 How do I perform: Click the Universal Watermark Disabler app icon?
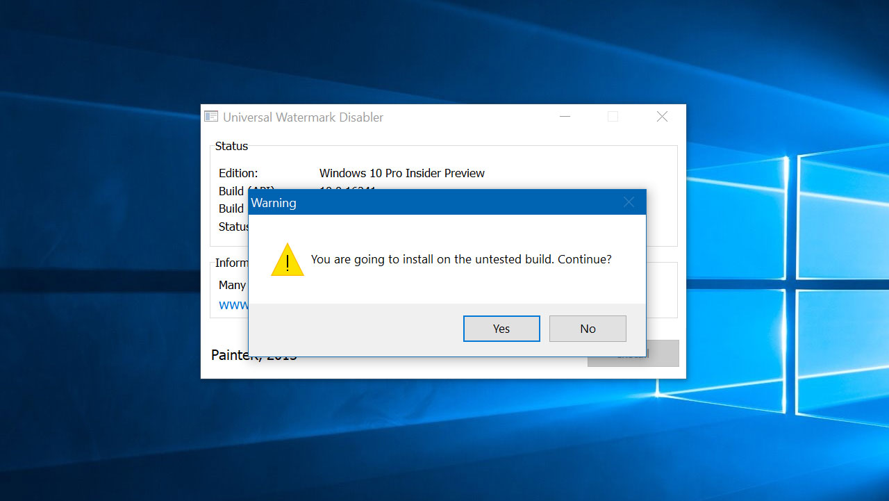click(210, 116)
